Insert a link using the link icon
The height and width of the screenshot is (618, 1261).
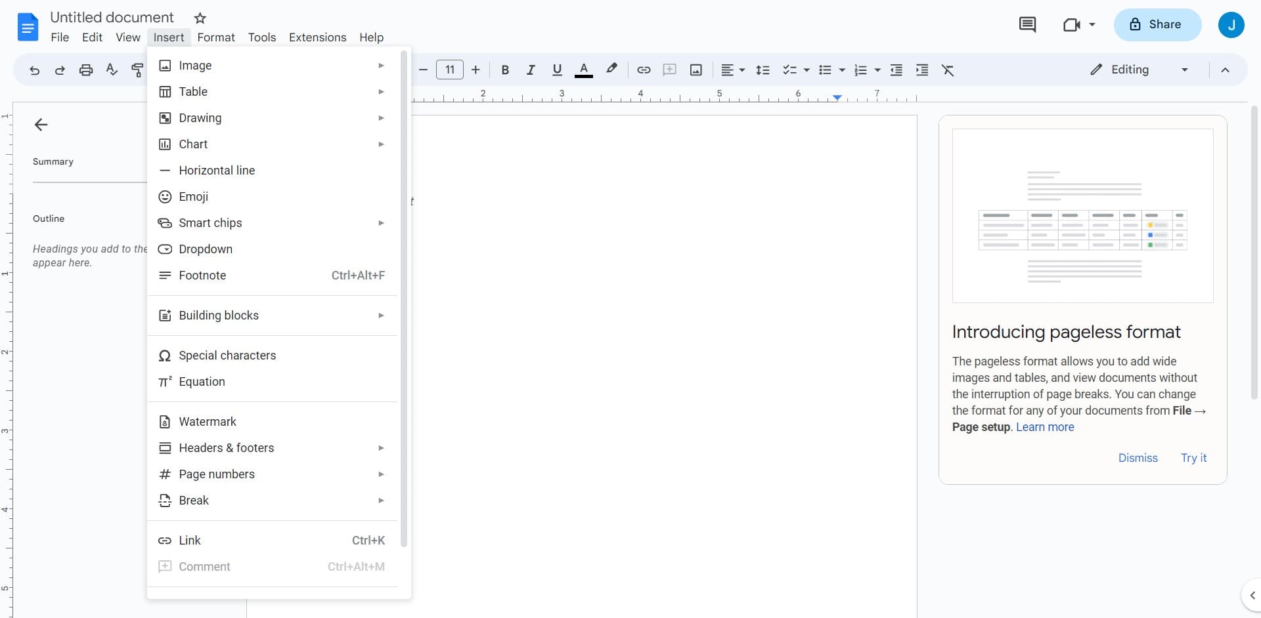click(x=644, y=70)
